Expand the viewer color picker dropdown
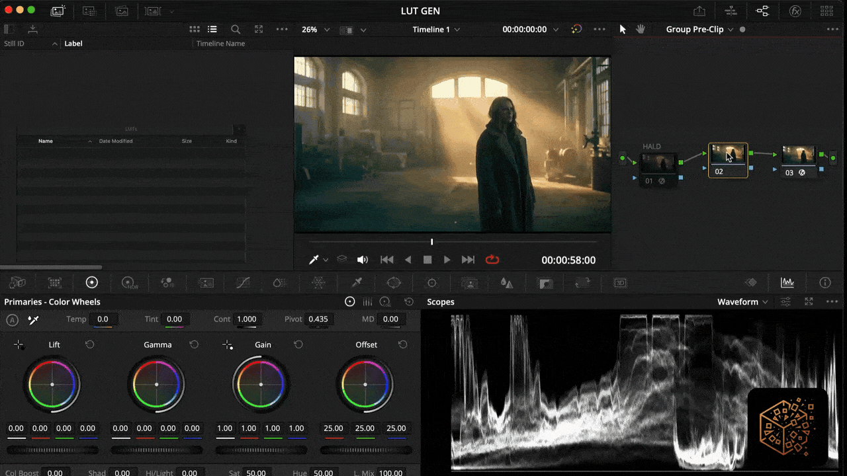Viewport: 847px width, 476px height. (326, 260)
